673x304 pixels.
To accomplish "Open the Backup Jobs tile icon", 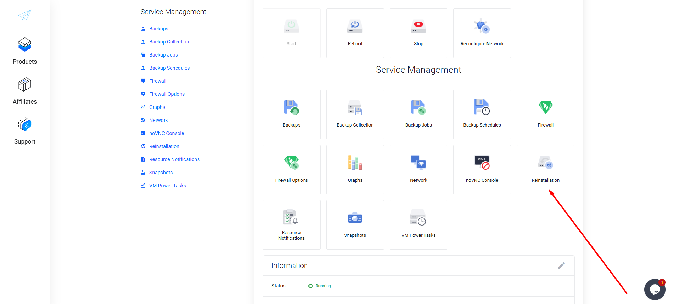I will [x=418, y=107].
